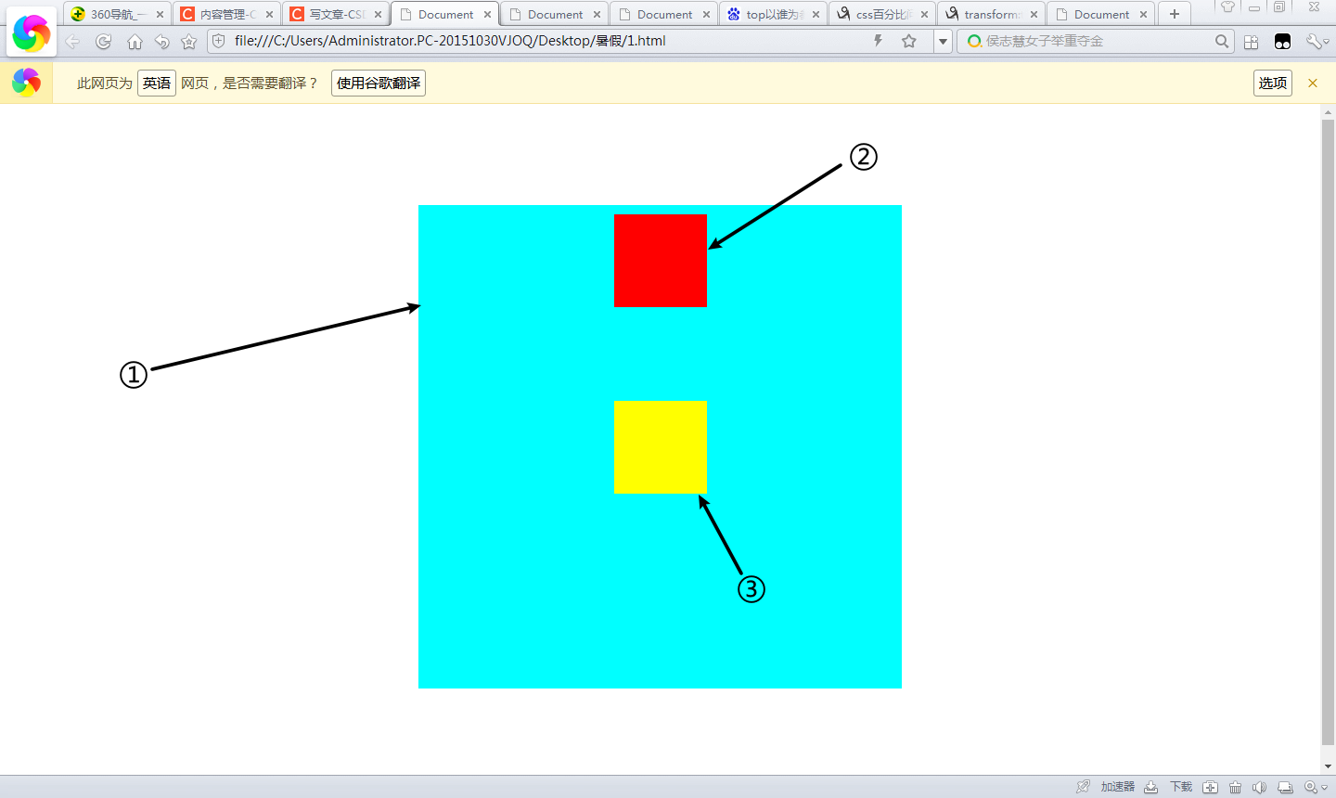Close the 360导航 tab
The image size is (1336, 798).
160,14
